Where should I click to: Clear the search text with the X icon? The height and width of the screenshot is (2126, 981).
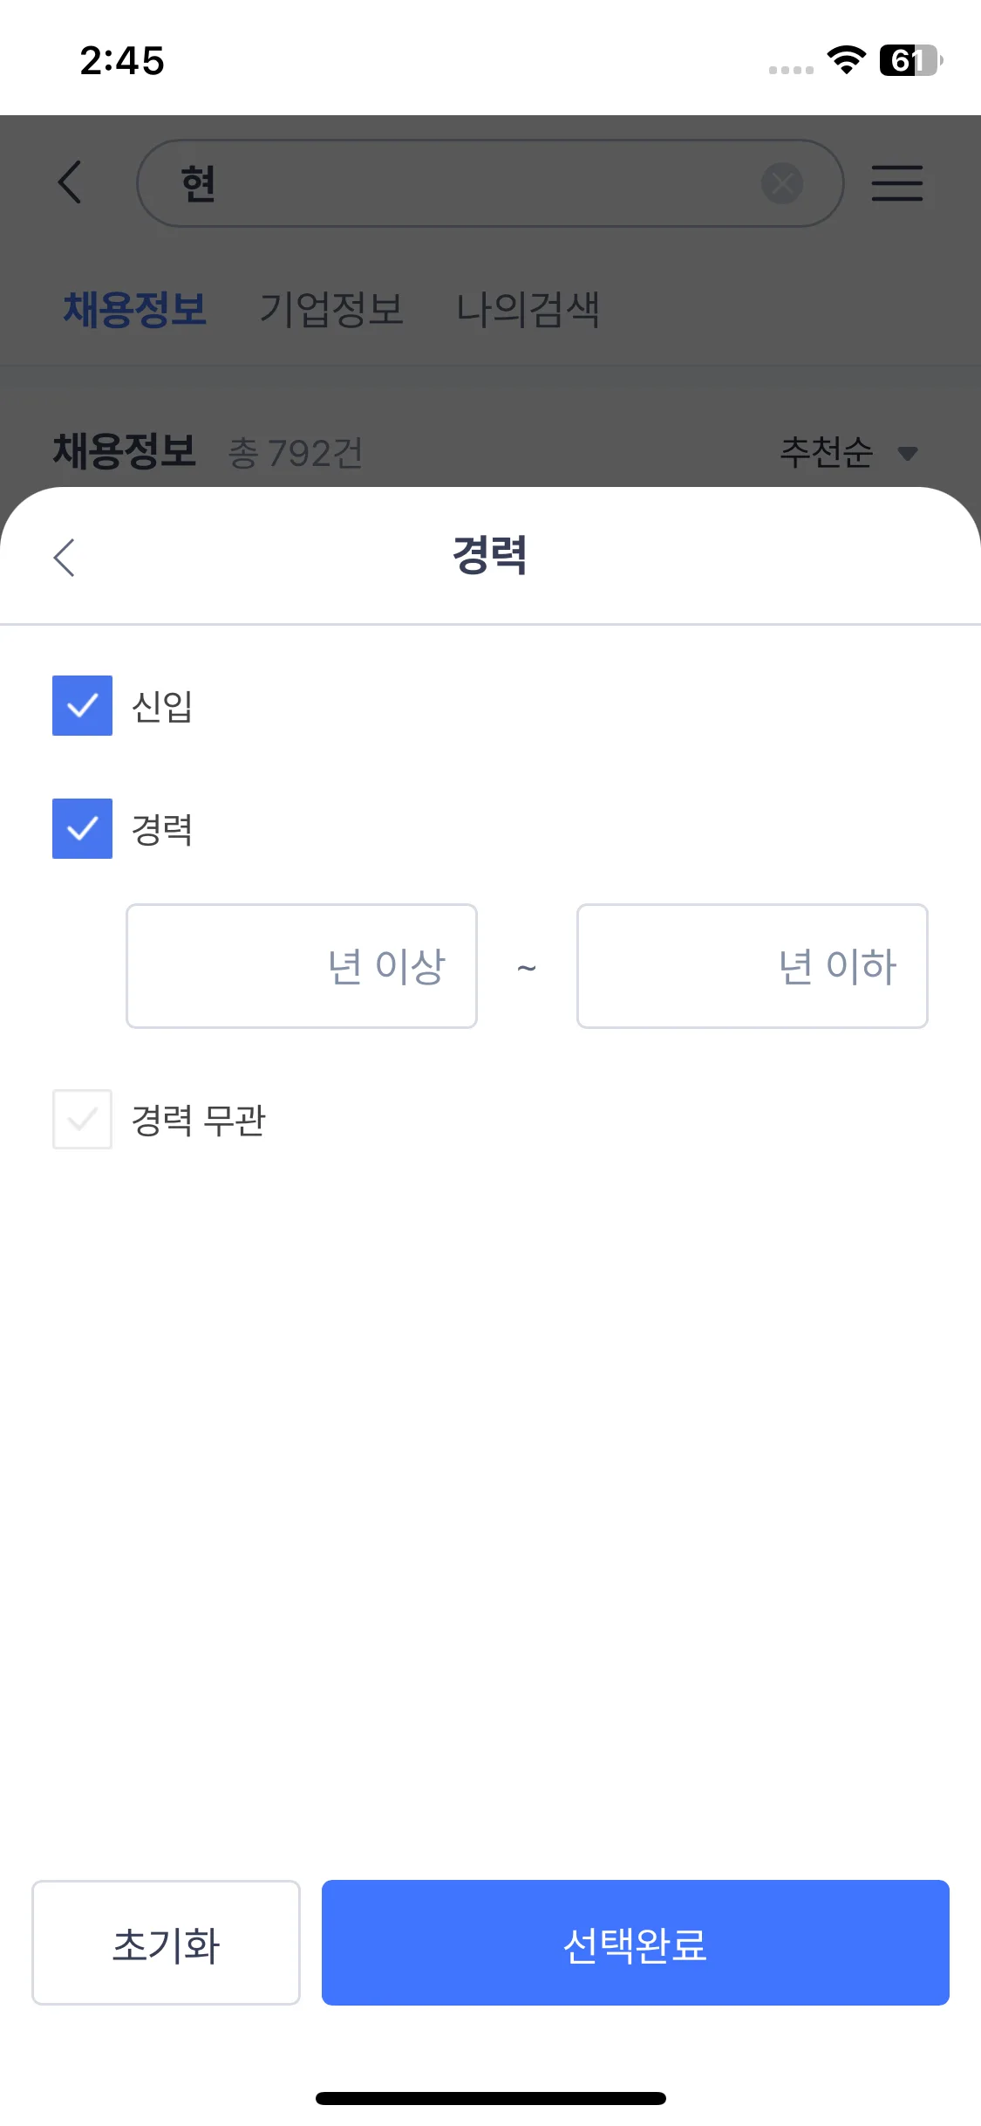(x=782, y=183)
